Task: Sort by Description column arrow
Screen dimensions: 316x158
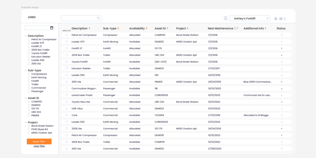Action: (x=89, y=29)
